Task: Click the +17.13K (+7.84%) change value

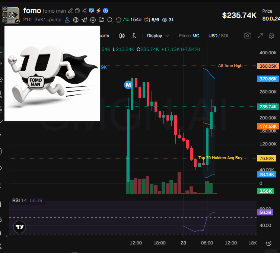Action: coord(181,49)
